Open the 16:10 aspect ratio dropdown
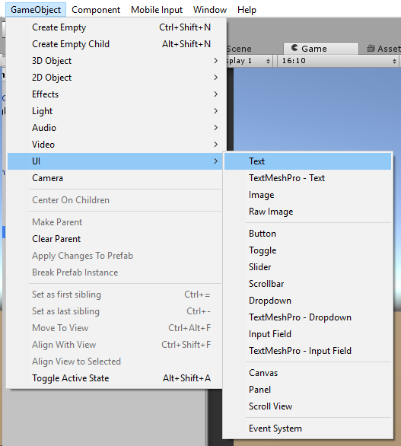401x446 pixels. point(338,61)
